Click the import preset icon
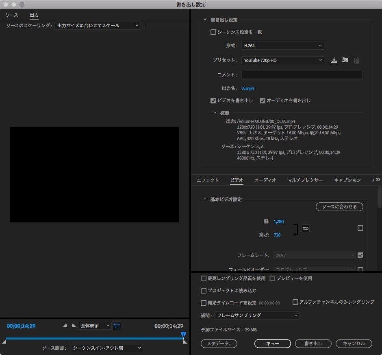Image resolution: width=382 pixels, height=355 pixels. click(x=345, y=60)
